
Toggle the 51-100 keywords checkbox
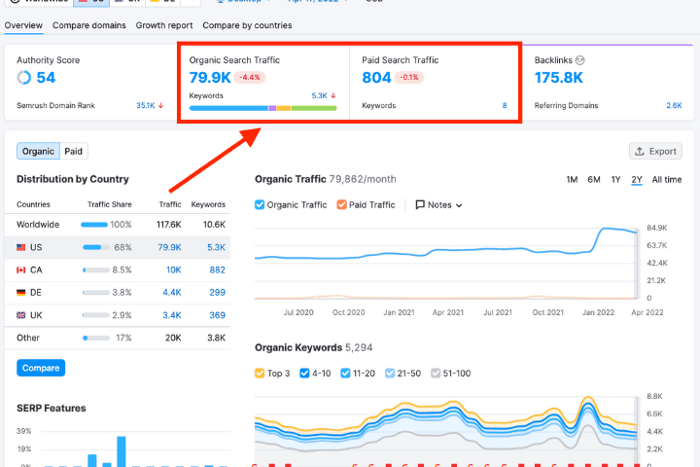click(x=436, y=373)
